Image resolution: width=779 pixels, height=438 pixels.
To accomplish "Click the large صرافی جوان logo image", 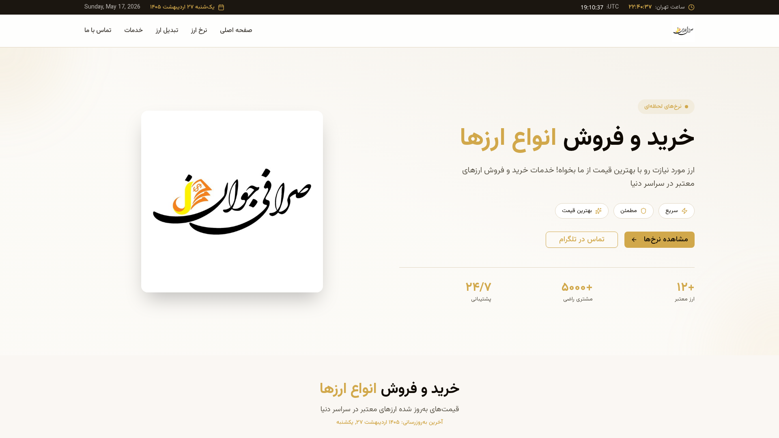I will 232,202.
